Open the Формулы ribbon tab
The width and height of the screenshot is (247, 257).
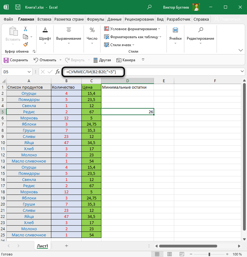(x=96, y=19)
